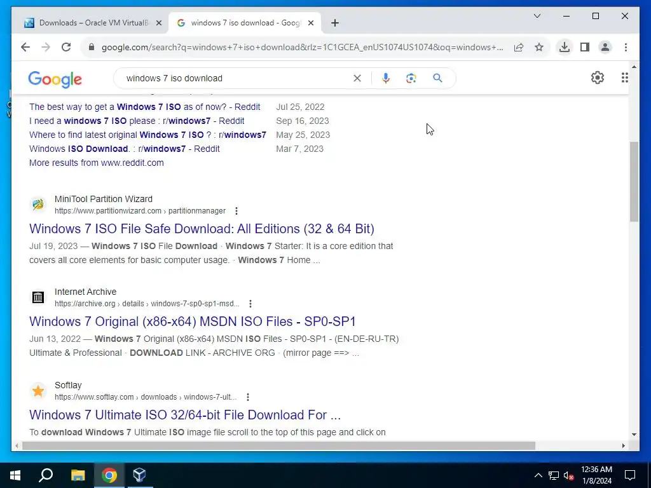Image resolution: width=651 pixels, height=488 pixels.
Task: Open the Chrome three-dot menu
Action: click(626, 47)
